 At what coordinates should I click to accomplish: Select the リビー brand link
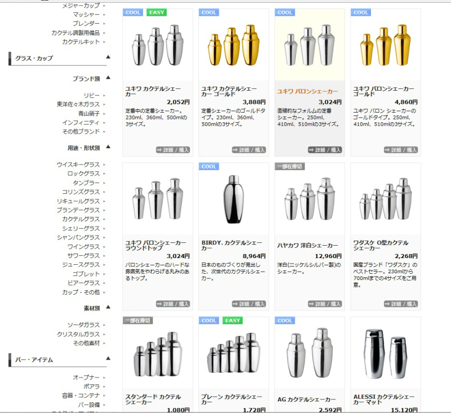tap(92, 95)
